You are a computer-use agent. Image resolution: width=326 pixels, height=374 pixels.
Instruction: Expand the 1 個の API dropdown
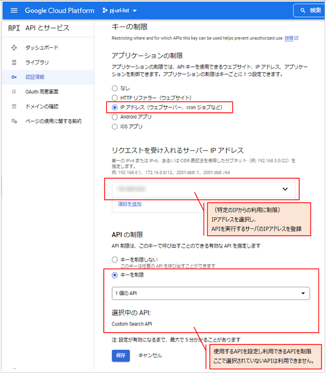(x=211, y=293)
